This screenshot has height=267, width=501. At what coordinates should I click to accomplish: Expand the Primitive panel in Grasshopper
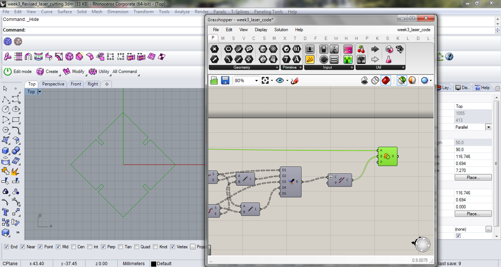[301, 67]
